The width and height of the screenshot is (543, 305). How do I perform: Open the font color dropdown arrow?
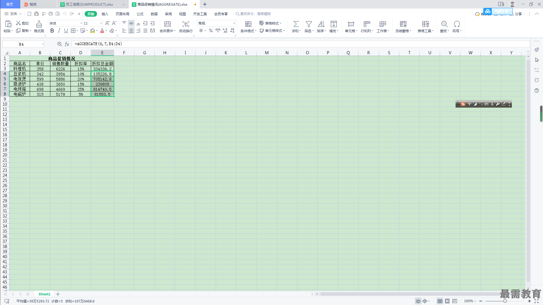106,31
